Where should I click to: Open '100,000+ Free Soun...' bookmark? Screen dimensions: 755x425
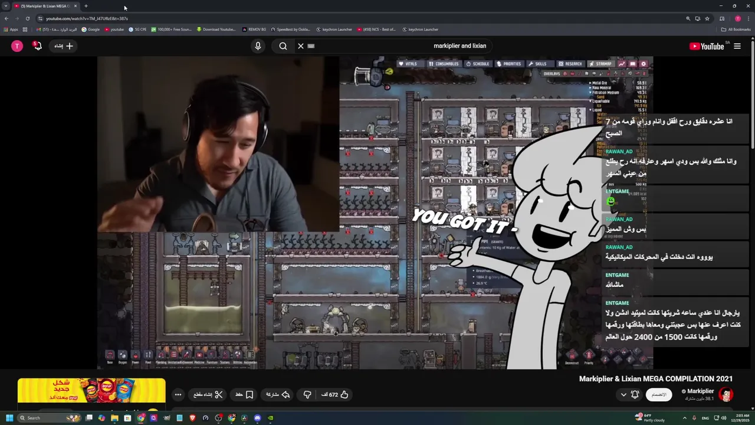pyautogui.click(x=172, y=30)
